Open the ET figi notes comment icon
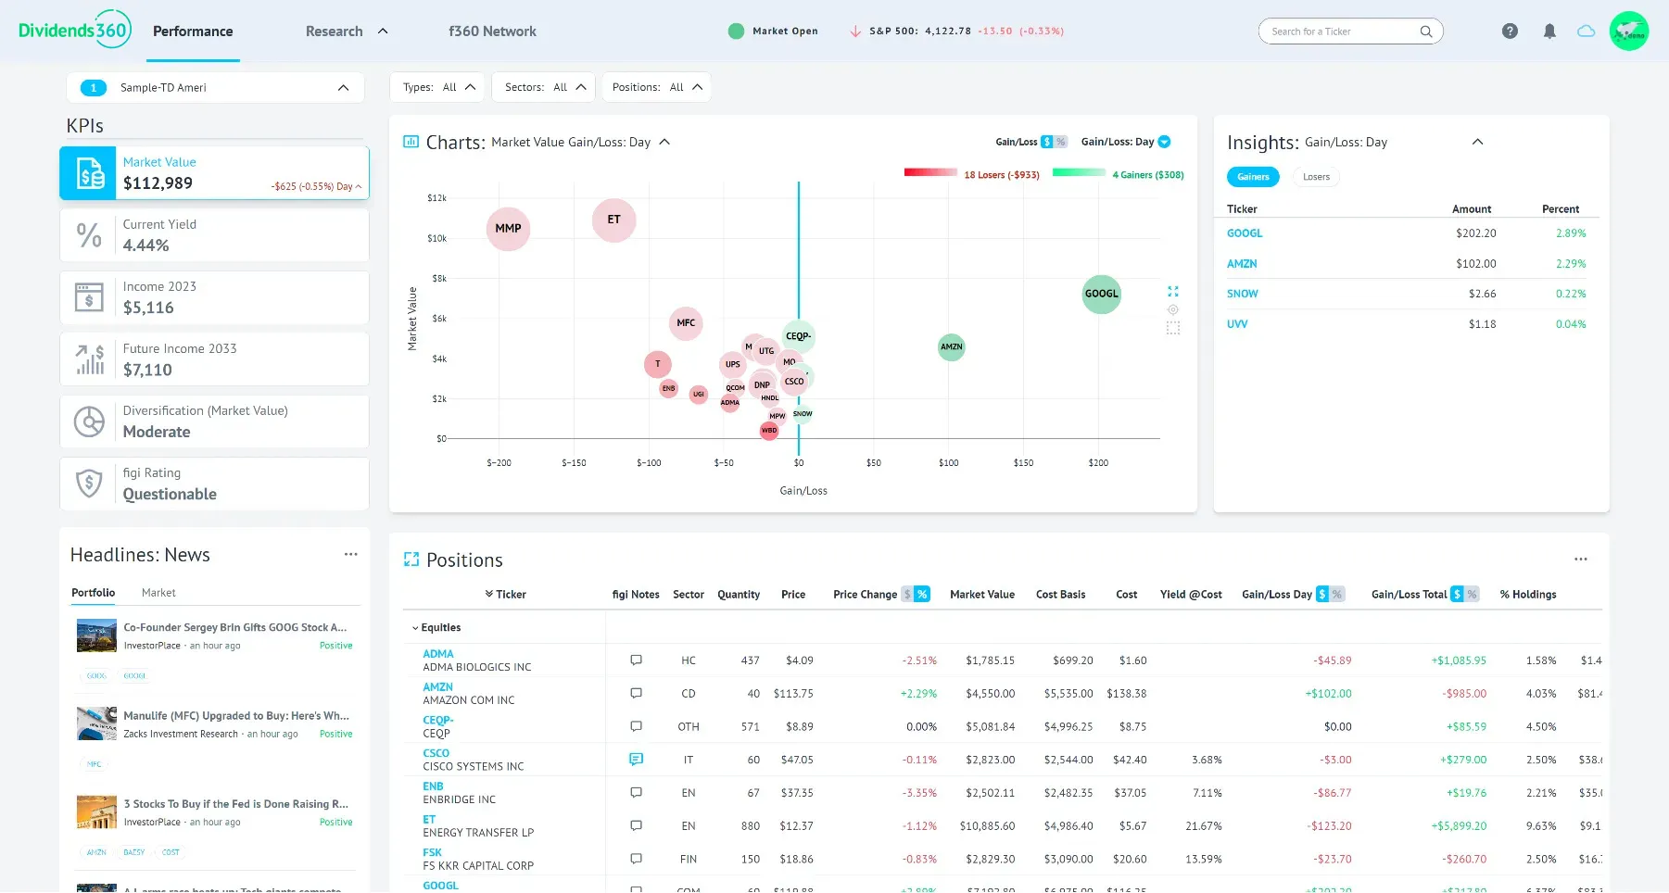The height and width of the screenshot is (893, 1669). 636,825
